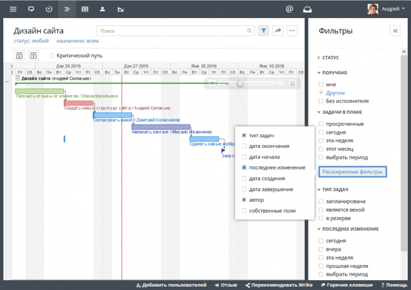Adjust the Gantt zoom slider handle
This screenshot has width=411, height=290.
240,84
